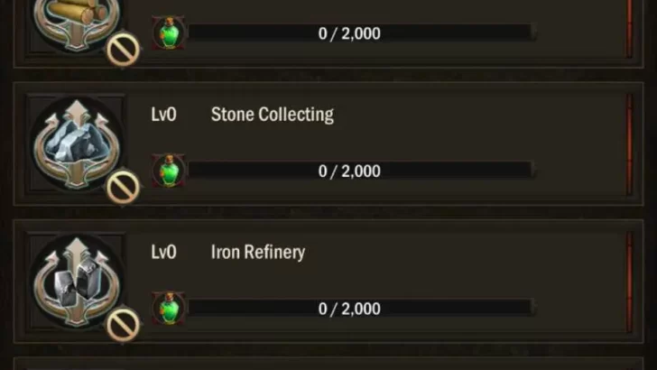This screenshot has height=370, width=657.
Task: Tap green potion beside Stone Collecting bar
Action: 169,171
